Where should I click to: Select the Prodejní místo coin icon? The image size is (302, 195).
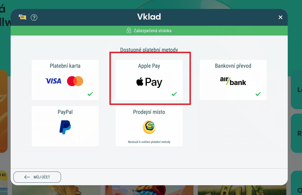pos(149,127)
